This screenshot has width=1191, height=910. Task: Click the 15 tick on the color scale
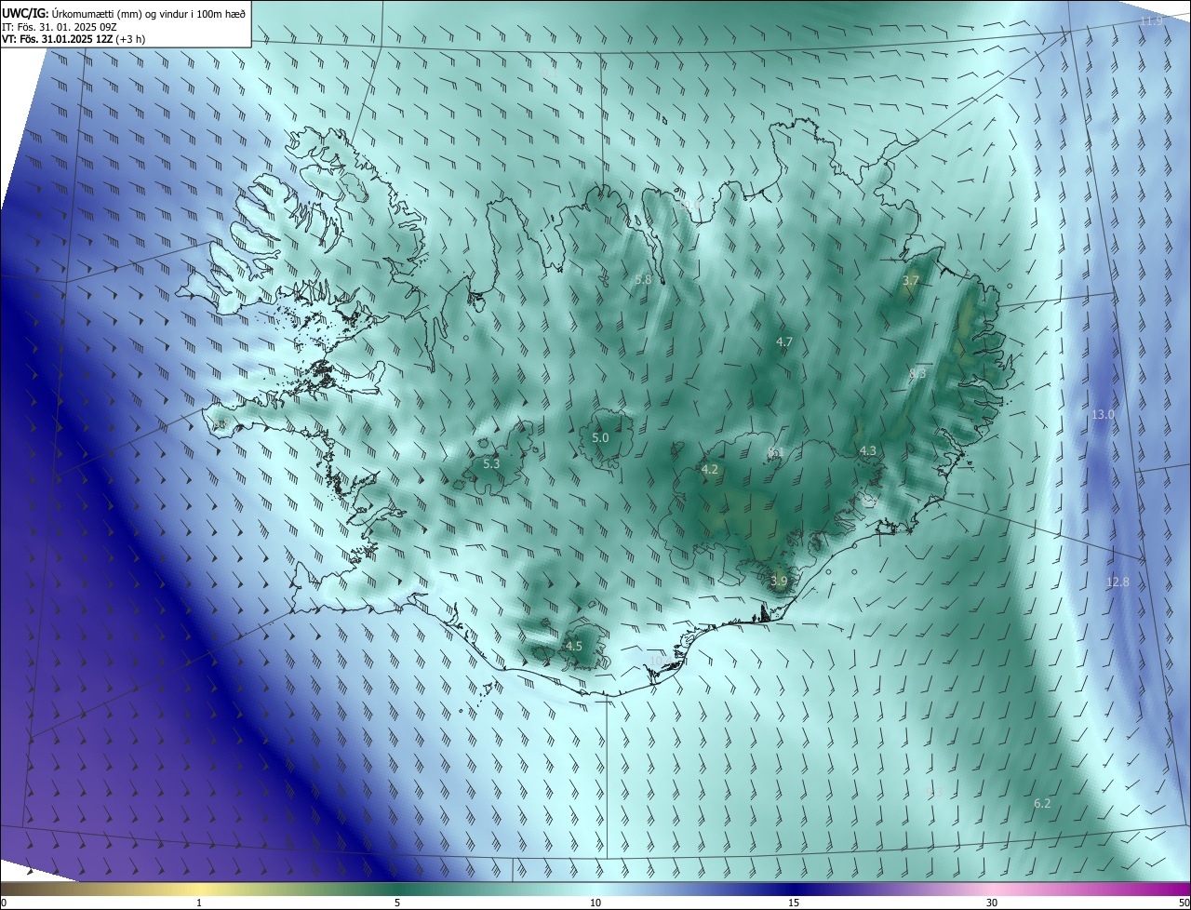(794, 903)
